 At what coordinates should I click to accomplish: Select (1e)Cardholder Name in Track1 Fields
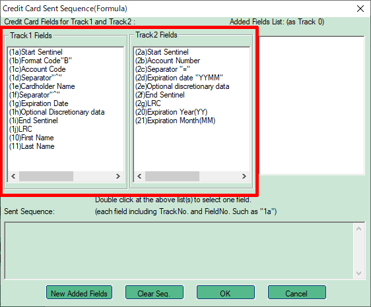point(42,86)
